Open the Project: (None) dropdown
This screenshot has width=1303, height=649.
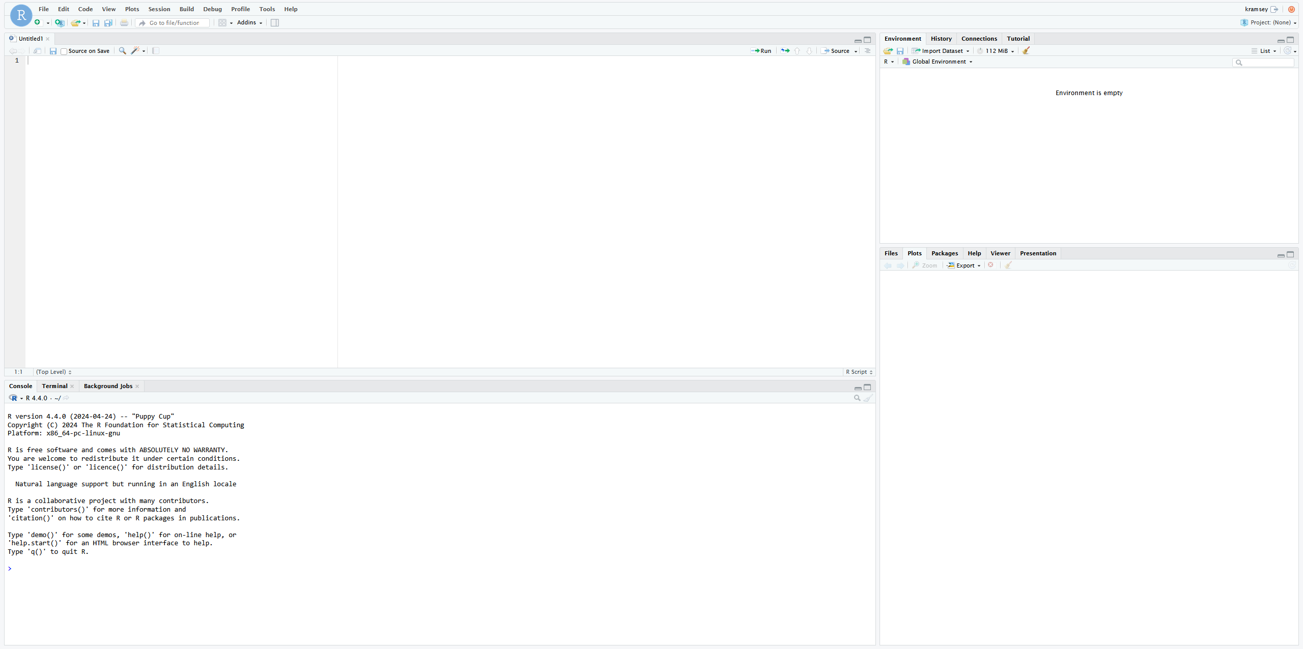coord(1268,22)
